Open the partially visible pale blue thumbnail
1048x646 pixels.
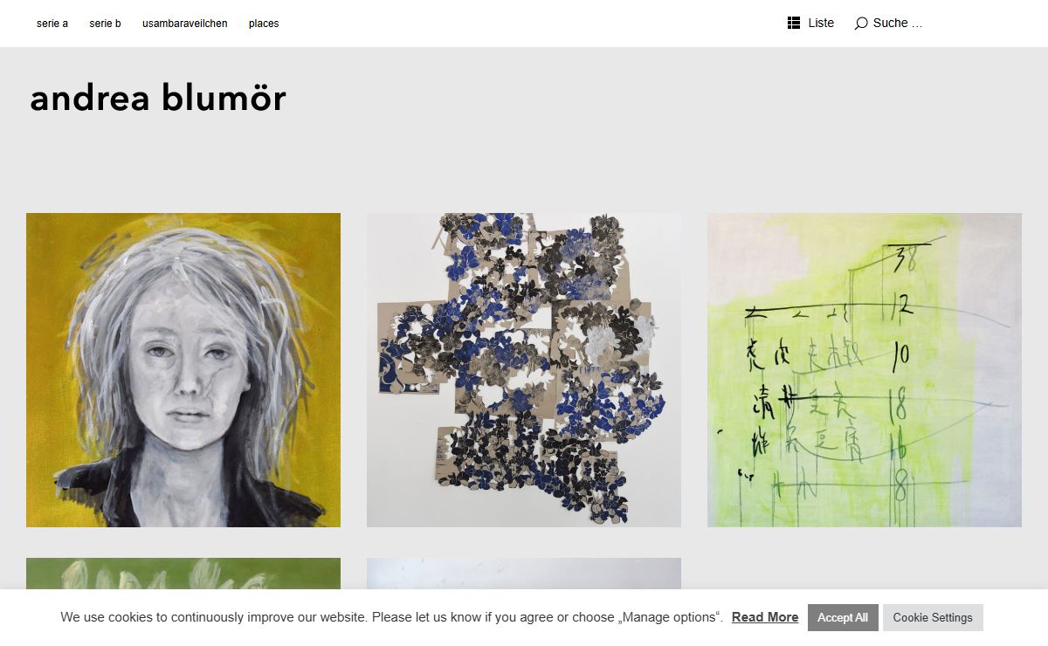tap(524, 574)
